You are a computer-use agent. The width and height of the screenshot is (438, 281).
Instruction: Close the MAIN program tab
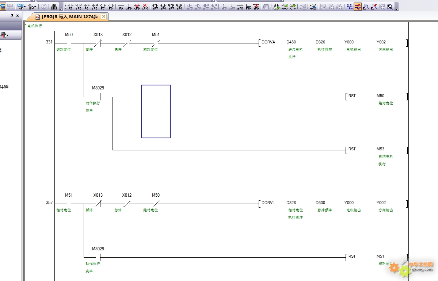(104, 17)
